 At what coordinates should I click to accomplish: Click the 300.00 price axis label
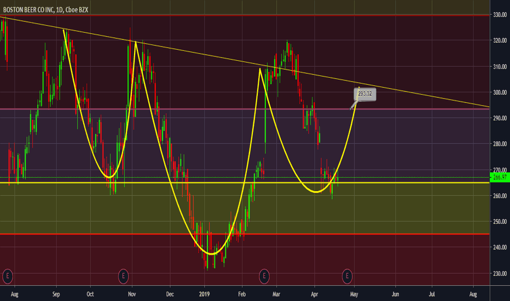[x=500, y=92]
